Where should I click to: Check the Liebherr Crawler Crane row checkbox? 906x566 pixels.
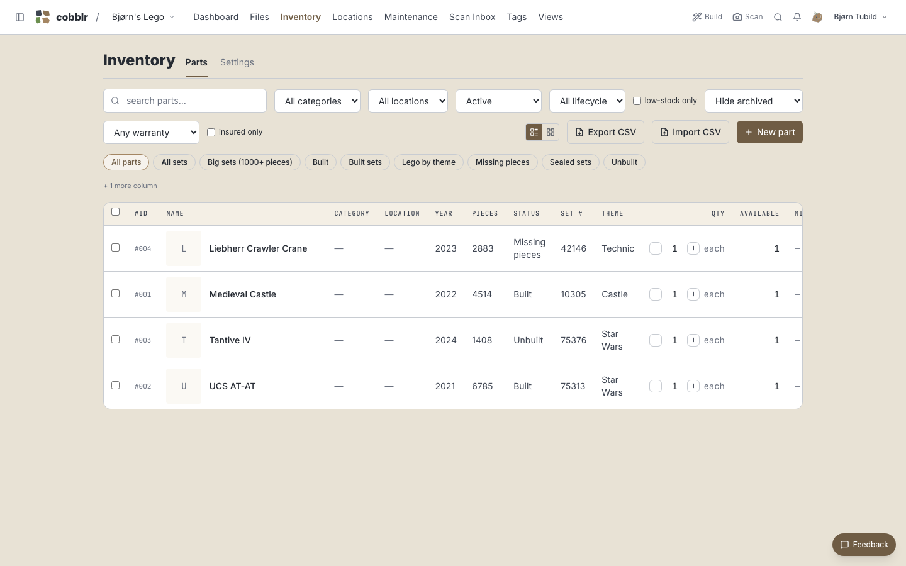coord(115,248)
